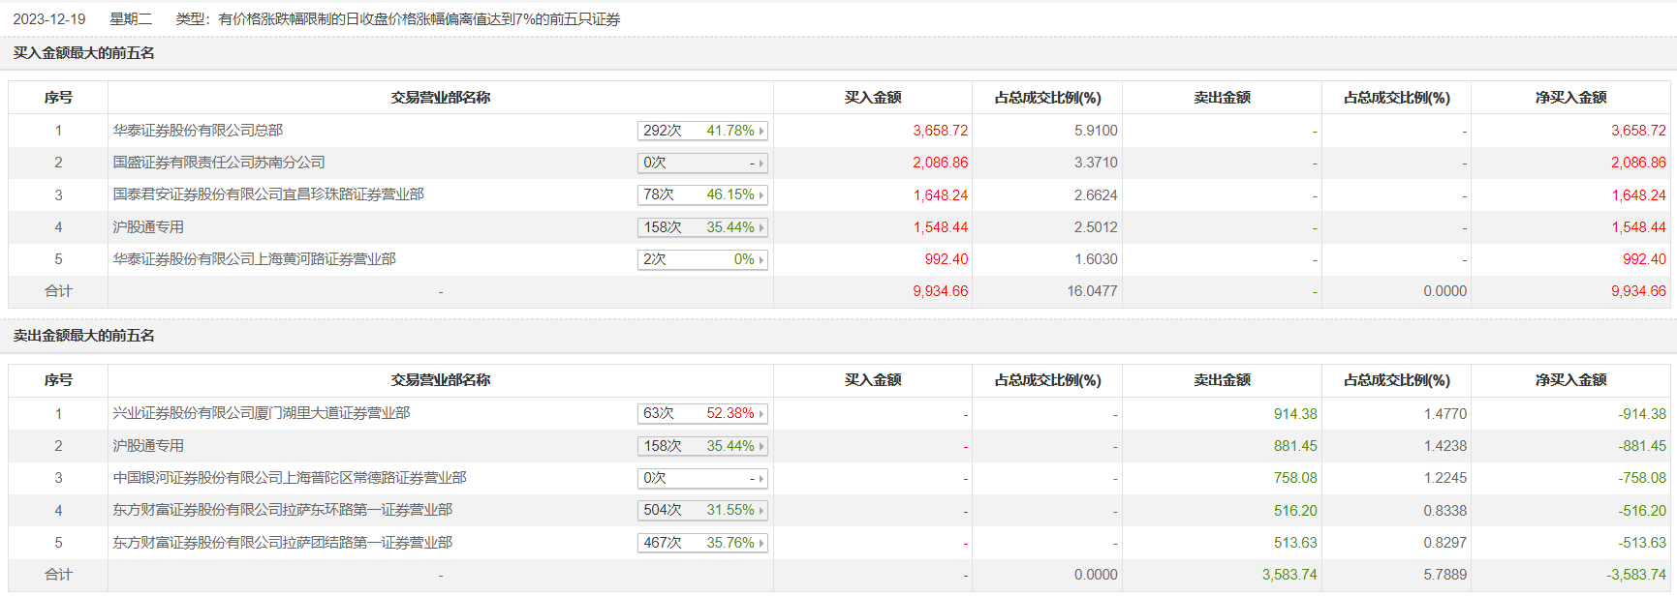
Task: Expand the "504次 31.55%" stats box
Action: [702, 510]
